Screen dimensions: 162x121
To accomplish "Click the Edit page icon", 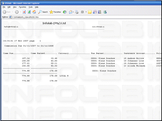I will 82,12.
